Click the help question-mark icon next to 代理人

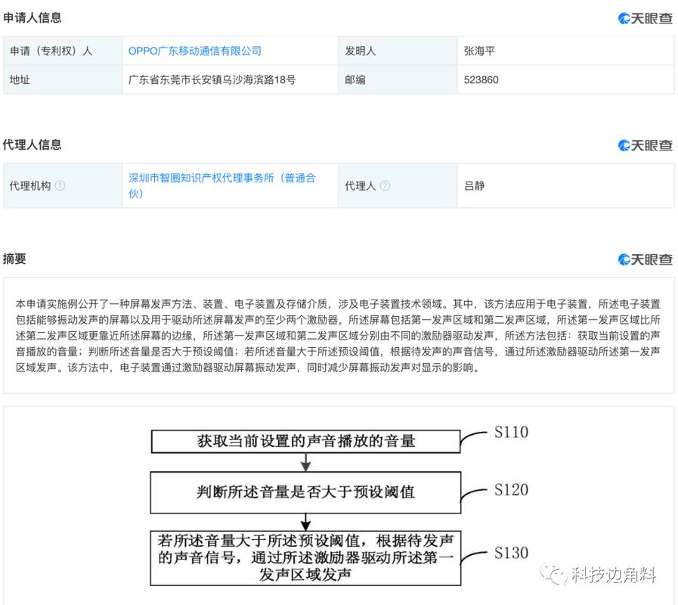tap(385, 185)
